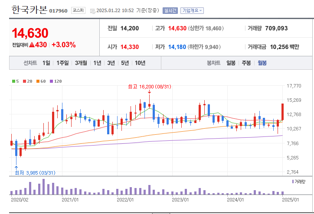Screen dimensions: 314x214
Task: Select the 1주일 line chart period
Action: [x=62, y=63]
